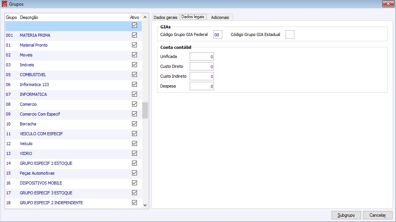
Task: Switch to the Dados gerais tab
Action: 165,17
